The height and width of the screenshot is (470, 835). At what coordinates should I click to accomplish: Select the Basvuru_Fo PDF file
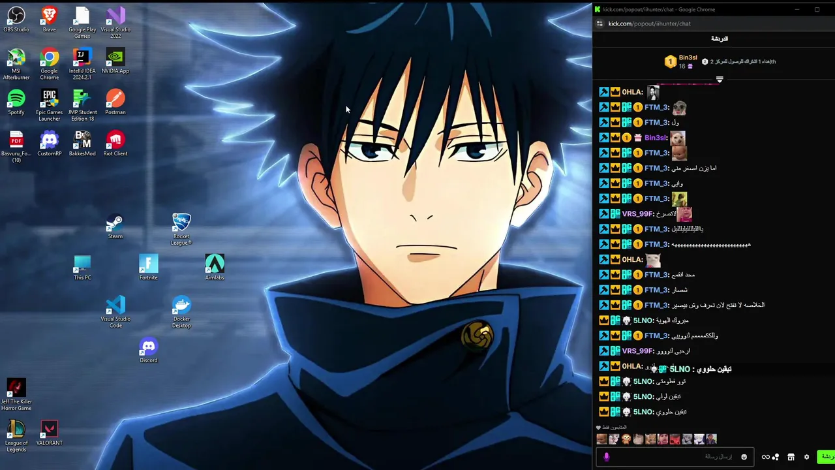pyautogui.click(x=16, y=147)
